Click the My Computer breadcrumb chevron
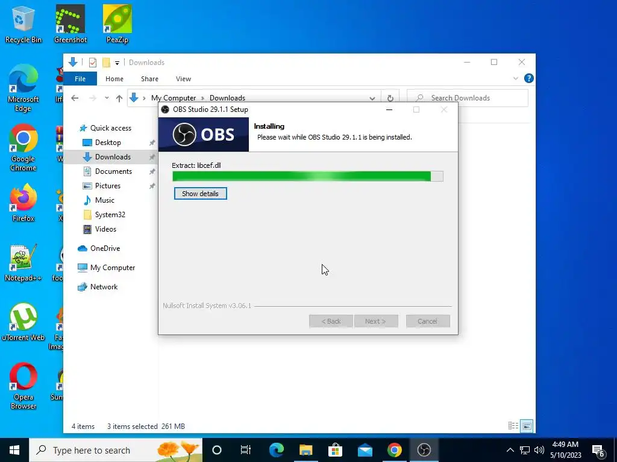The image size is (617, 462). click(x=204, y=98)
